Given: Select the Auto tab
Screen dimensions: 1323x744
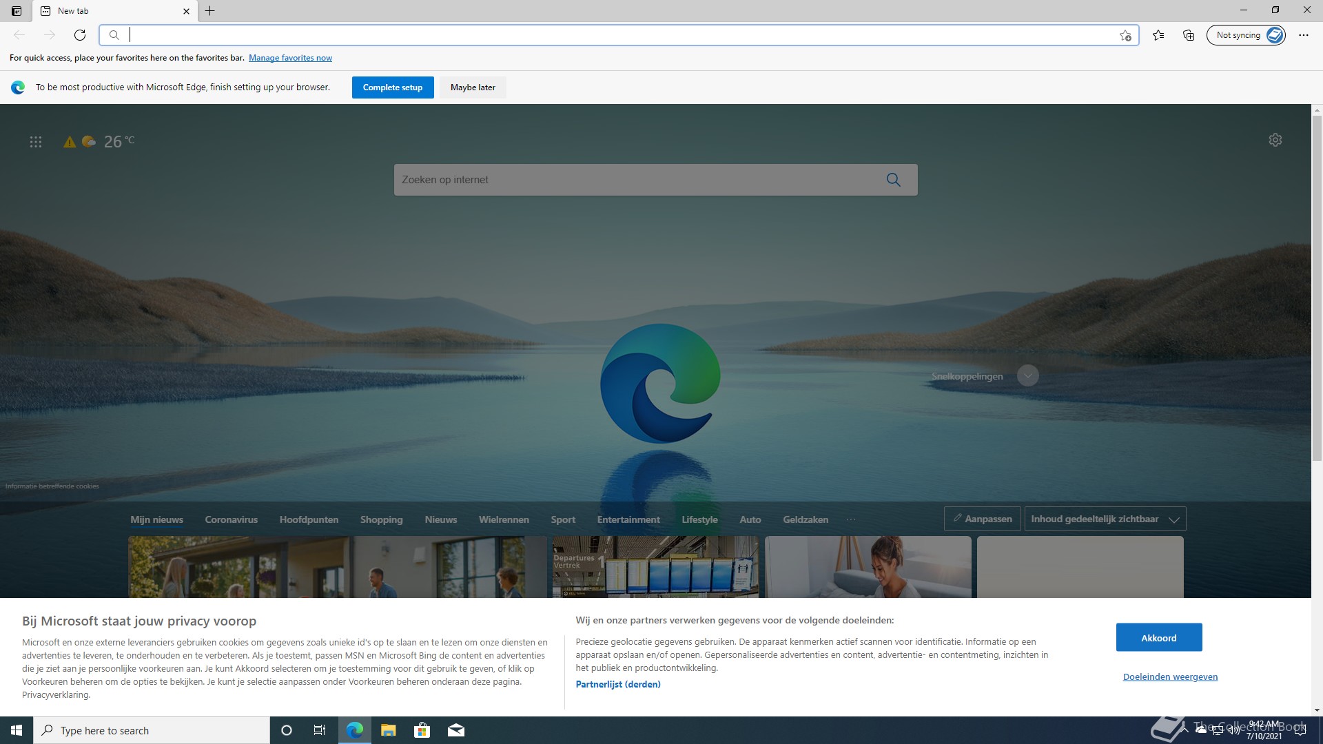Looking at the screenshot, I should coord(750,519).
